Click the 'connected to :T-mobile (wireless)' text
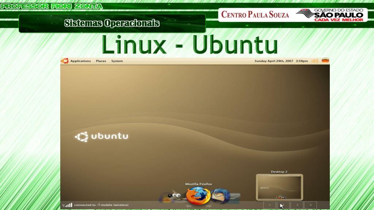 pyautogui.click(x=101, y=205)
